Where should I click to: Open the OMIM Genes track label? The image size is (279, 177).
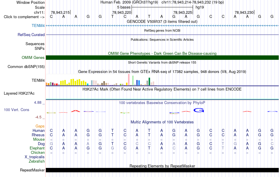[x=33, y=57]
